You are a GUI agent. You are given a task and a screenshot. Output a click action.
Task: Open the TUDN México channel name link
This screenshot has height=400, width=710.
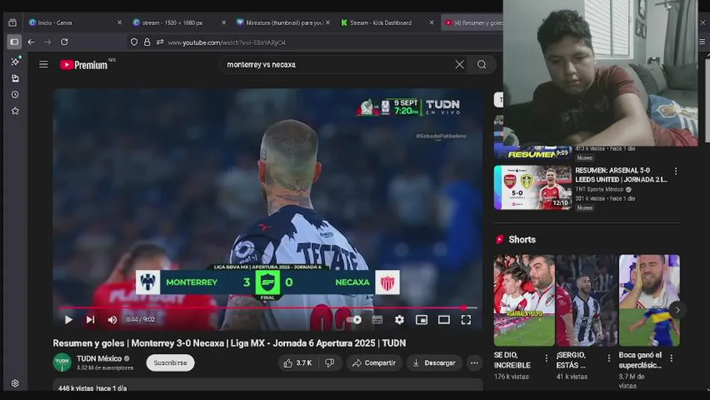click(99, 358)
